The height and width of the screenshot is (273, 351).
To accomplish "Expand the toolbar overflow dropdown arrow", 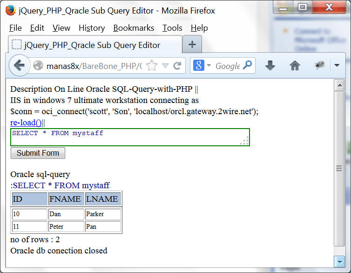I will [x=337, y=65].
